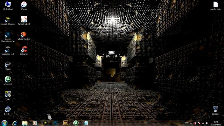Viewport: 224px width, 126px height.
Task: Launch Internet Explorer from the taskbar
Action: [15, 123]
